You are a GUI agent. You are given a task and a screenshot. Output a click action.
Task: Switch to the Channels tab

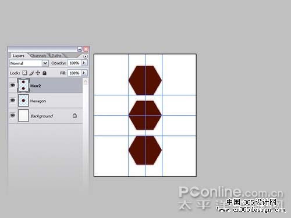(x=38, y=56)
